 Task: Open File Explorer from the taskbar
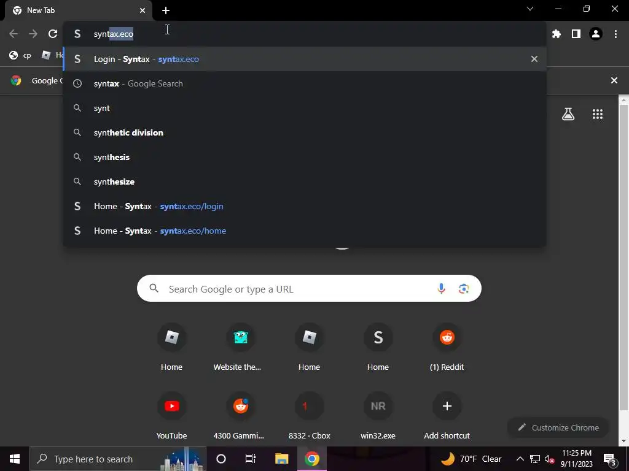[x=281, y=459]
